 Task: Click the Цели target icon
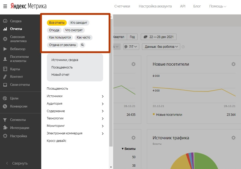[5, 98]
